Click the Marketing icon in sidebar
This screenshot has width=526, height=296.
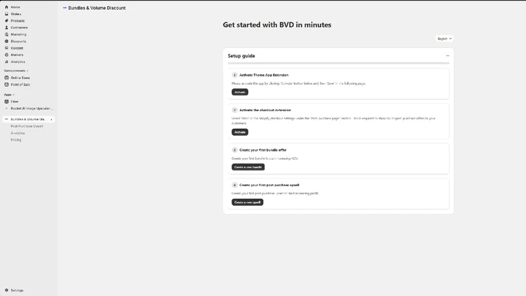[x=7, y=34]
